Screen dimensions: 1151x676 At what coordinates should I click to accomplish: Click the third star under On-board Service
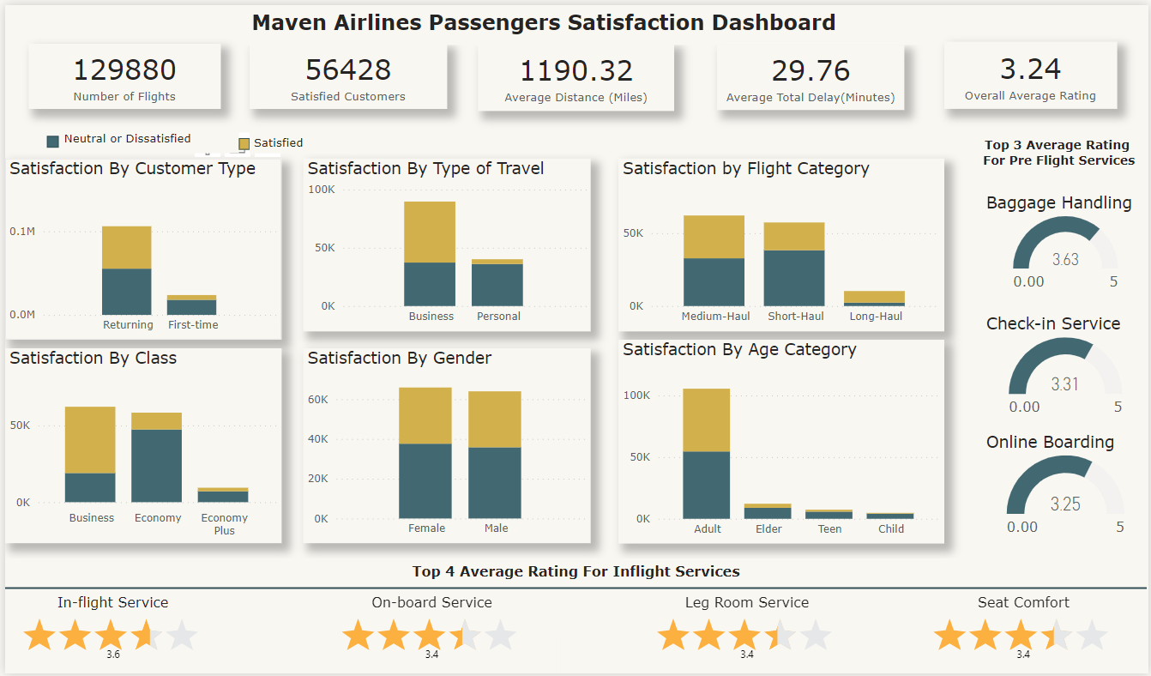click(x=430, y=637)
